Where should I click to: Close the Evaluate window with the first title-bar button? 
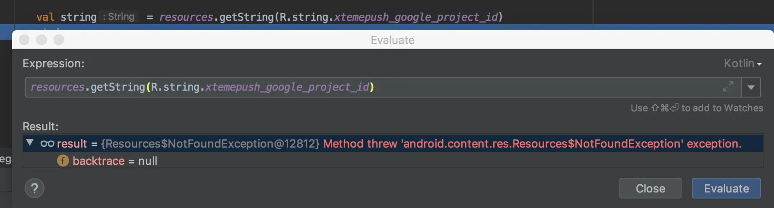click(25, 40)
